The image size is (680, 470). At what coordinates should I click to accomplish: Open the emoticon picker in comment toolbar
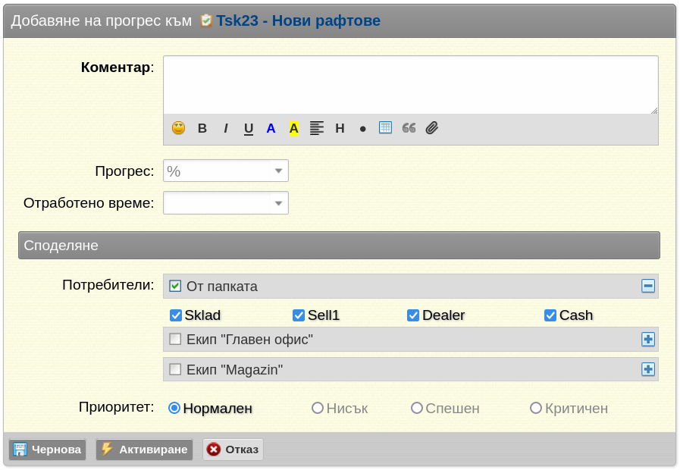[x=178, y=128]
